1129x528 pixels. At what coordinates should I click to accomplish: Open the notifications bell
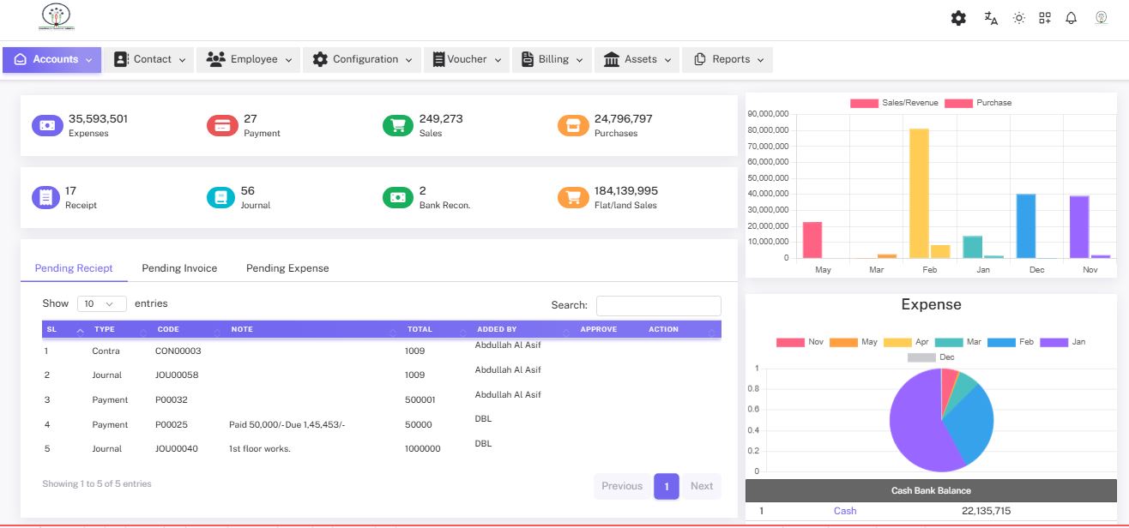point(1071,18)
